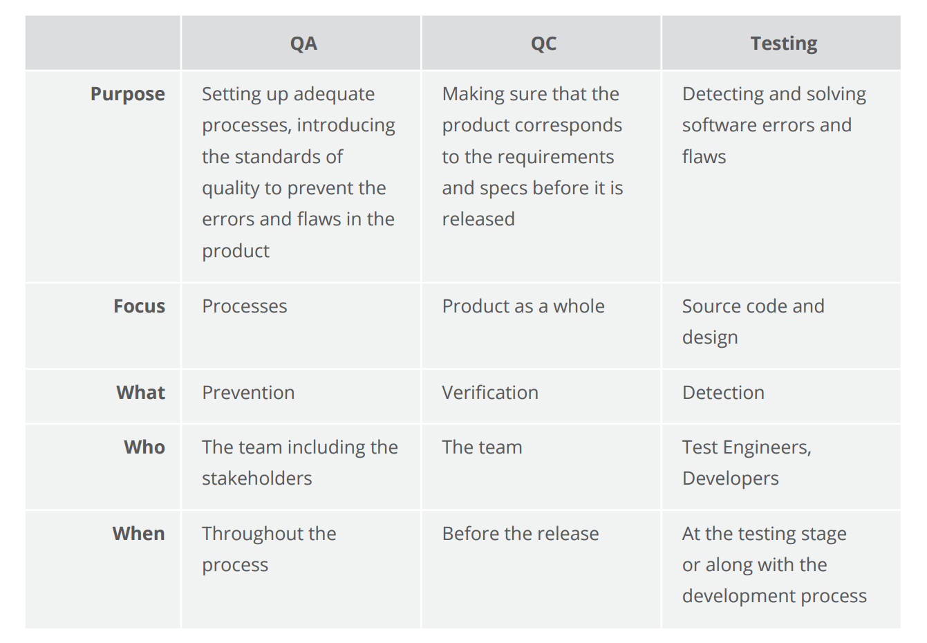927x643 pixels.
Task: Select the Focus row label
Action: (139, 306)
